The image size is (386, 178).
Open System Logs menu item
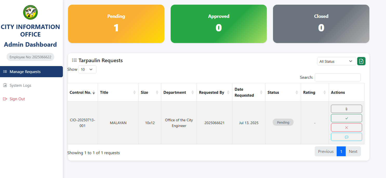[31, 85]
